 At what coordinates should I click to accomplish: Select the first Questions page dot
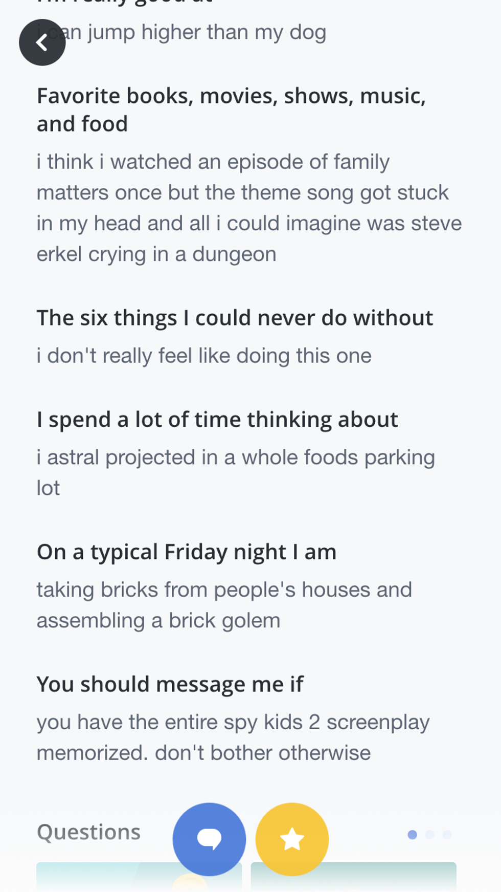pyautogui.click(x=413, y=835)
